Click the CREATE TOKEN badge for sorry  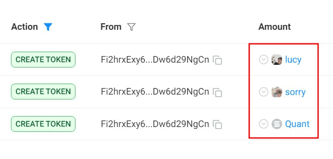[x=43, y=92]
